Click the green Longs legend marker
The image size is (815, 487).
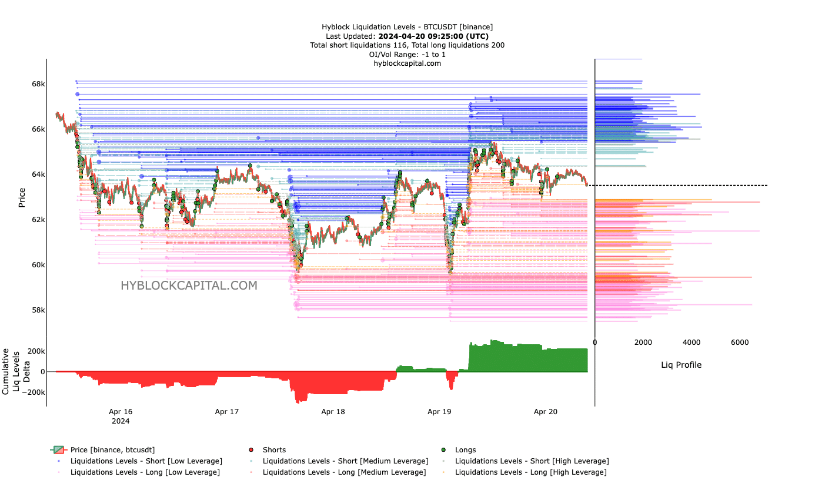click(x=444, y=450)
